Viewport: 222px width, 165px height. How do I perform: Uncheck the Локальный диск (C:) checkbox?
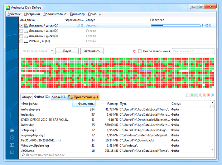click(x=21, y=26)
